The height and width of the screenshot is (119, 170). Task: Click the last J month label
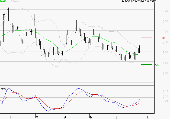pos(147,117)
